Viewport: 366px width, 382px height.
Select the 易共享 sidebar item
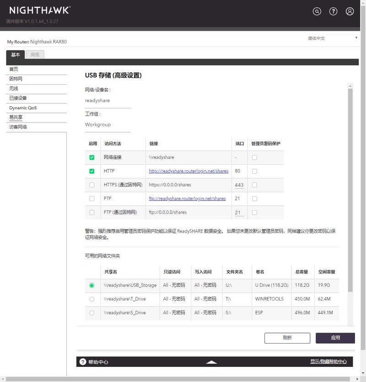16,117
